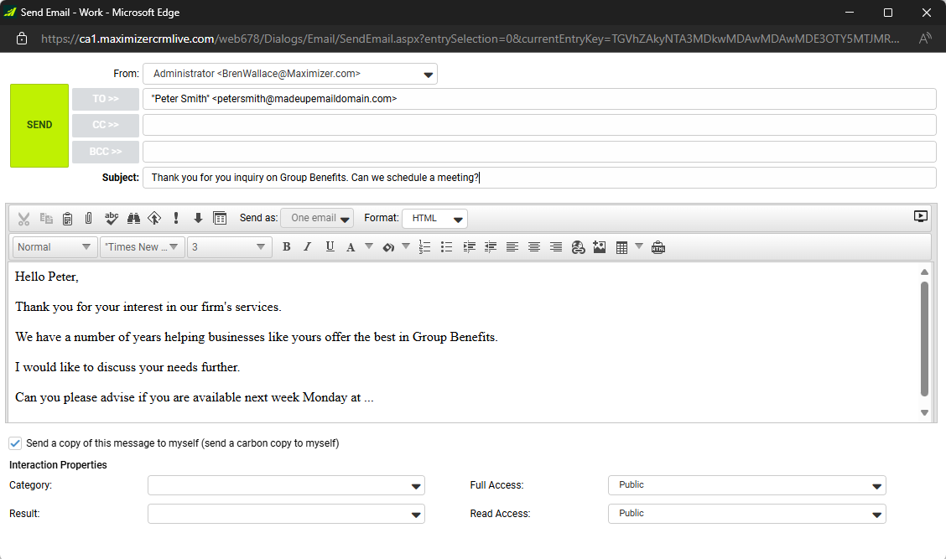946x559 pixels.
Task: Click the font color A icon
Action: click(x=351, y=247)
